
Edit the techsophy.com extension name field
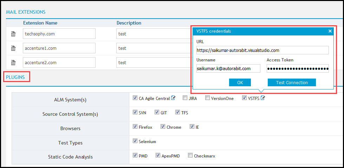pos(59,34)
